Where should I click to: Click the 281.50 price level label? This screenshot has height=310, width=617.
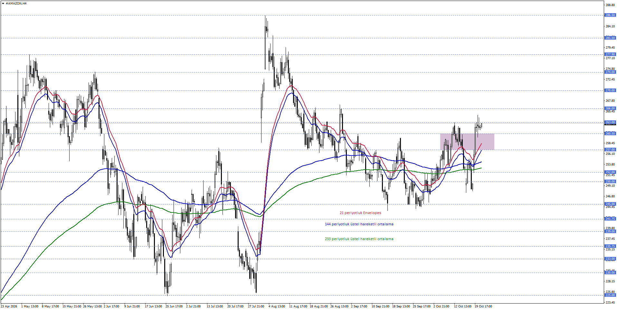pyautogui.click(x=610, y=38)
